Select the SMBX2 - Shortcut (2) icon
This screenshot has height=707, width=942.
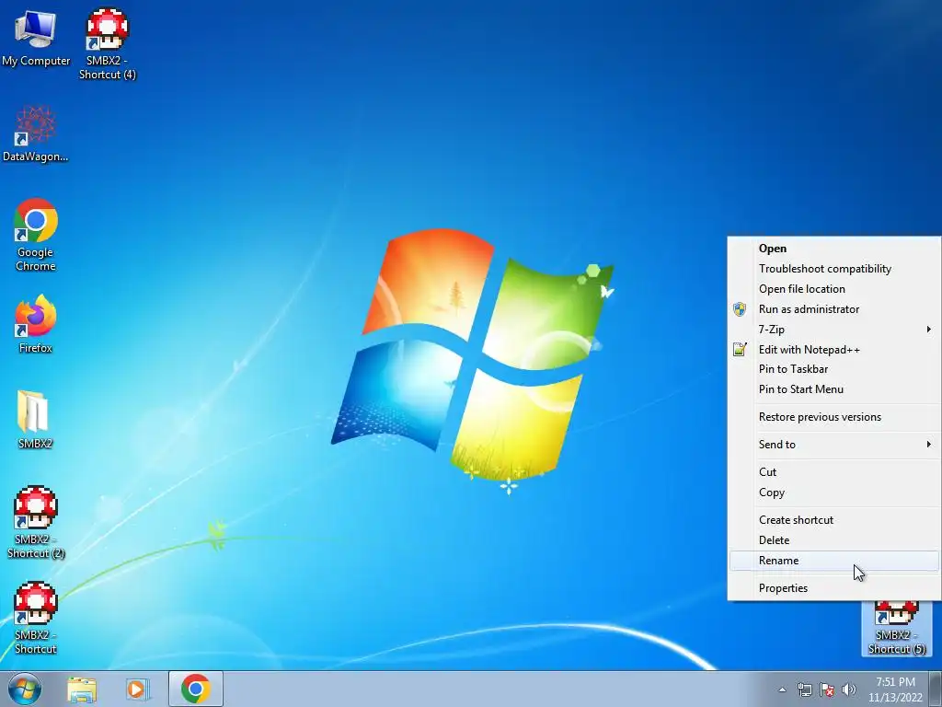point(36,522)
